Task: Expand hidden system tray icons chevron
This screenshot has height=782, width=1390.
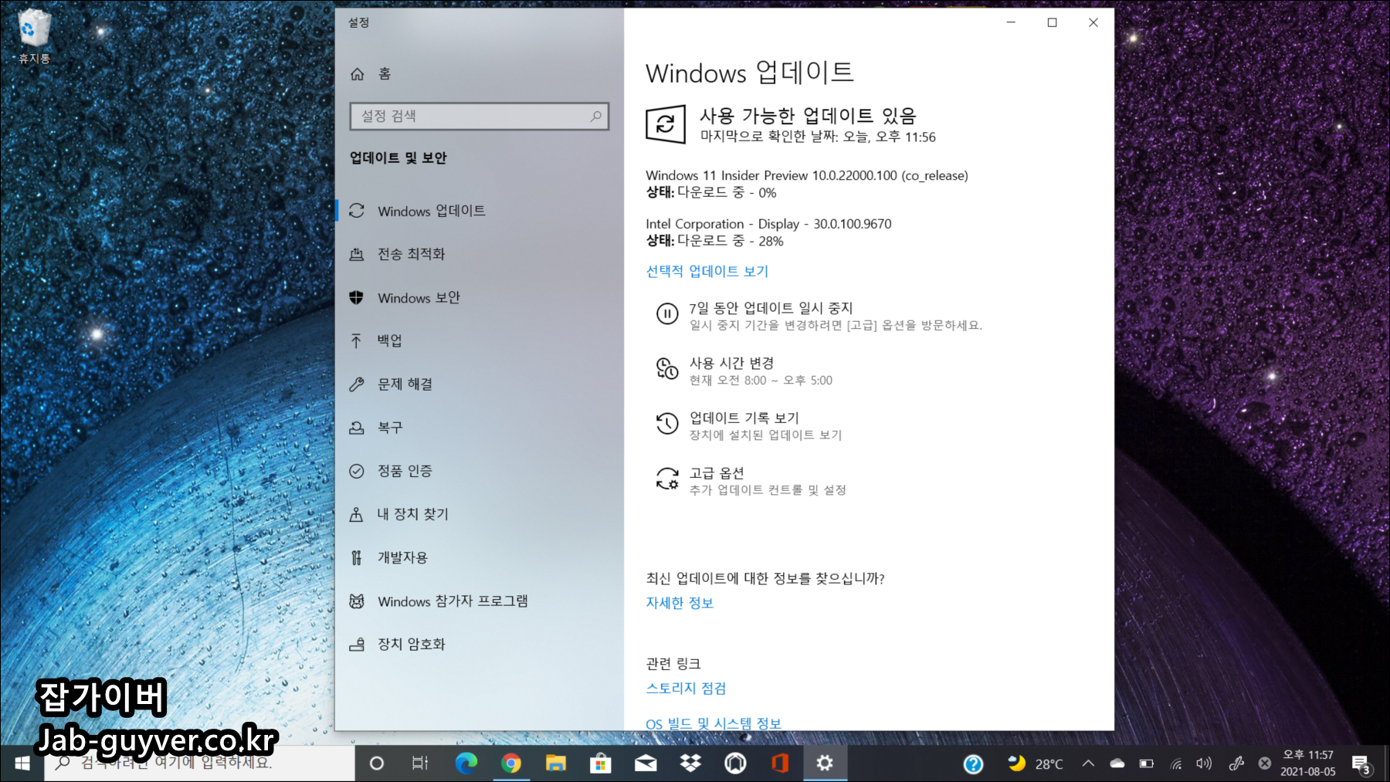Action: 1088,763
